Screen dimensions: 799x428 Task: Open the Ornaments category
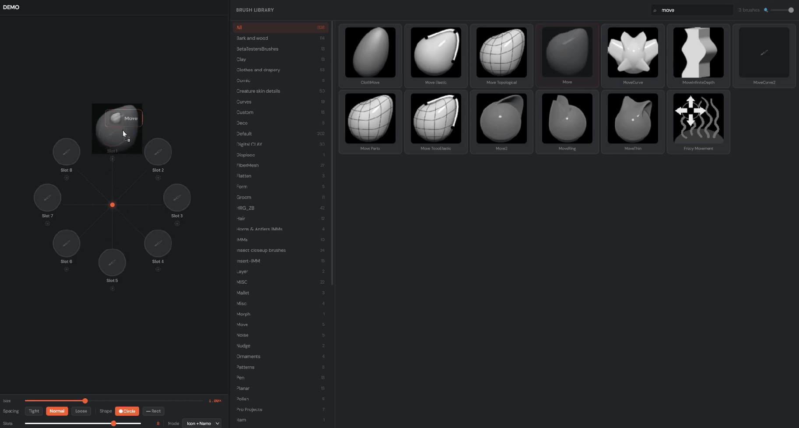(280, 356)
